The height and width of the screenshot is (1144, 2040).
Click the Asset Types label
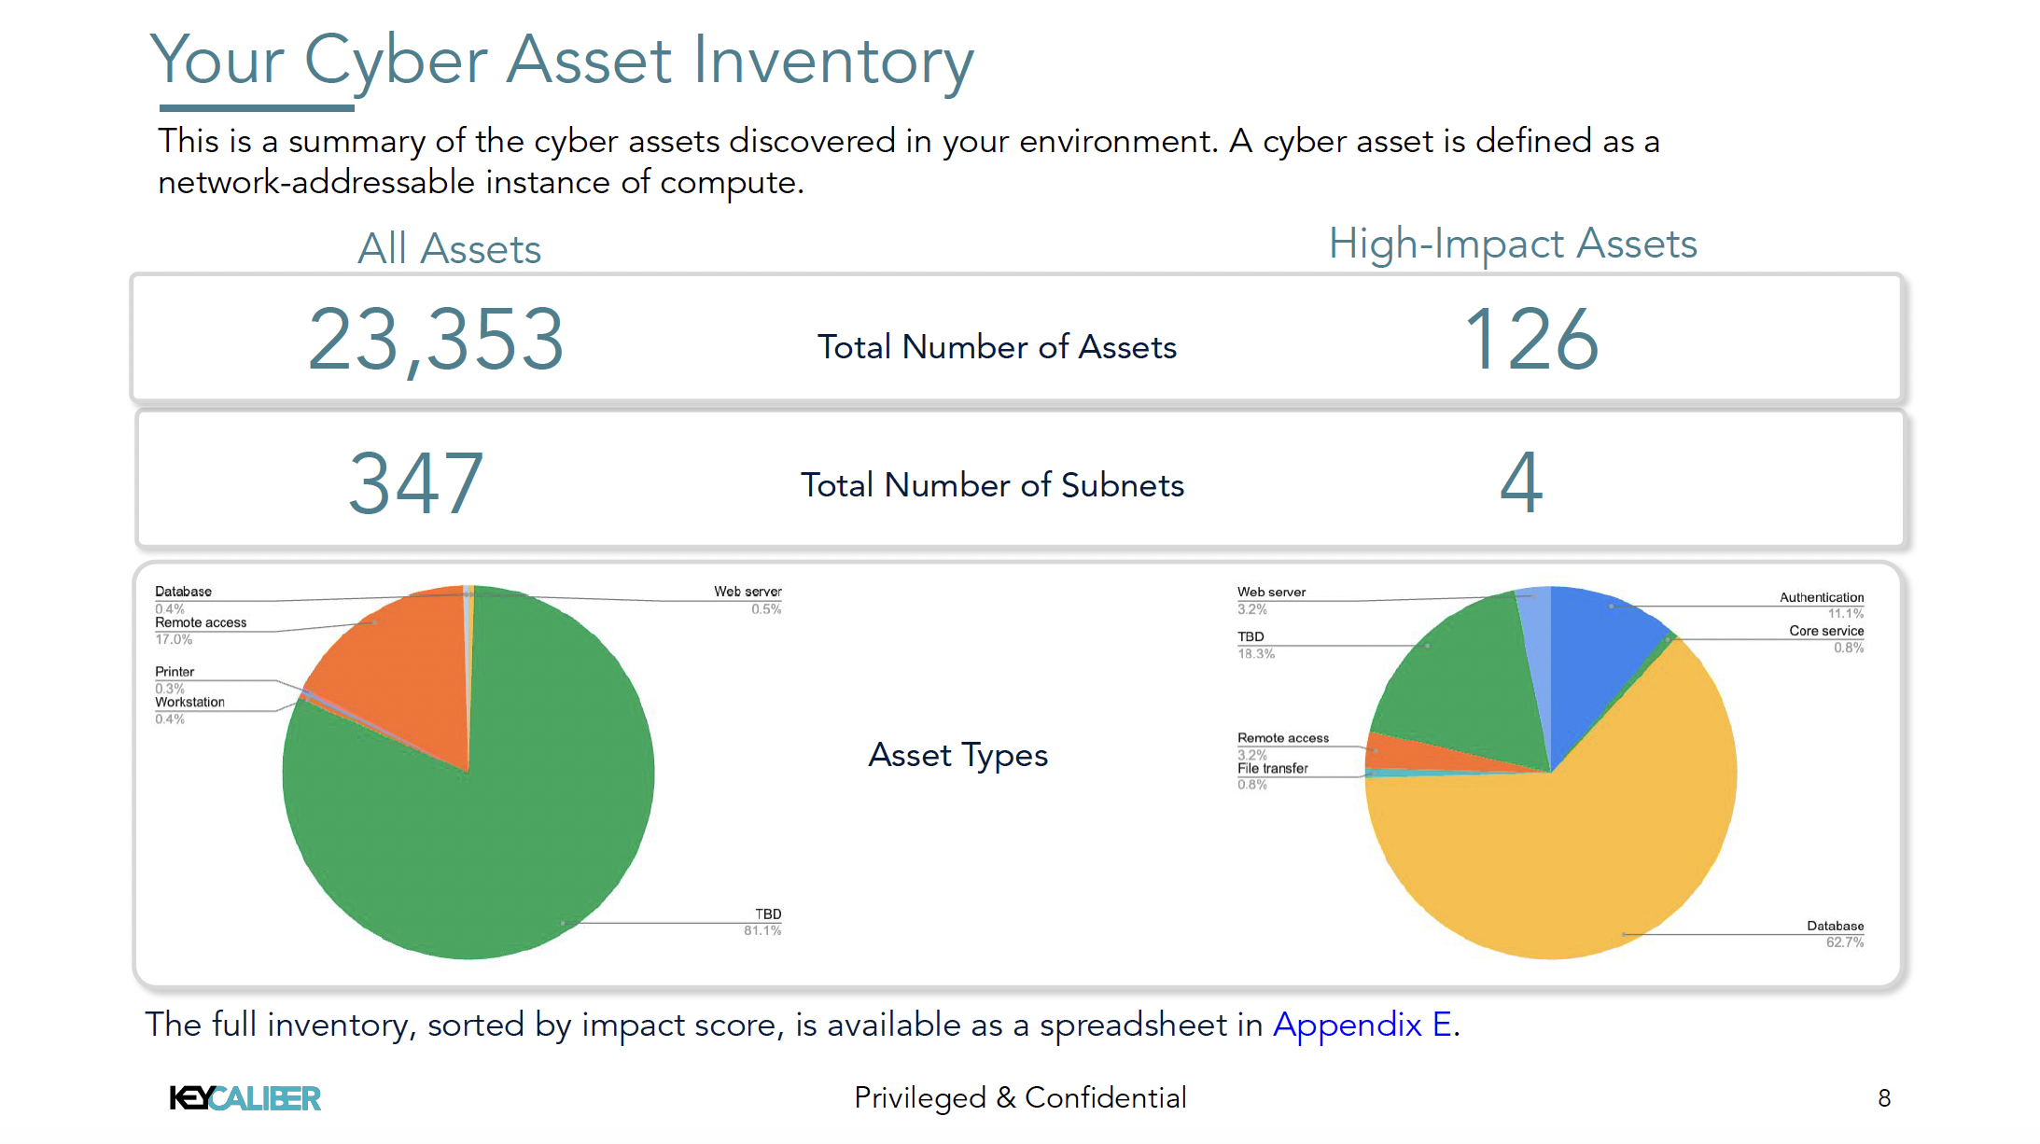pyautogui.click(x=957, y=755)
